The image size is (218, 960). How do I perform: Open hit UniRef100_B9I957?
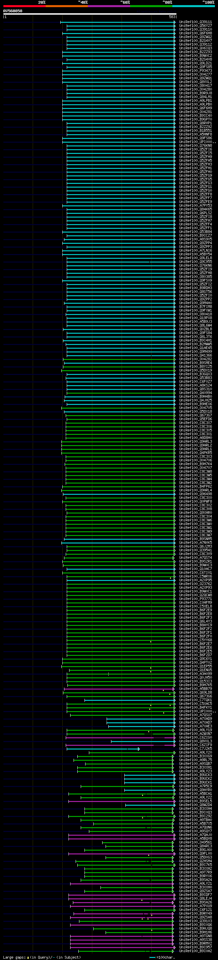click(195, 947)
